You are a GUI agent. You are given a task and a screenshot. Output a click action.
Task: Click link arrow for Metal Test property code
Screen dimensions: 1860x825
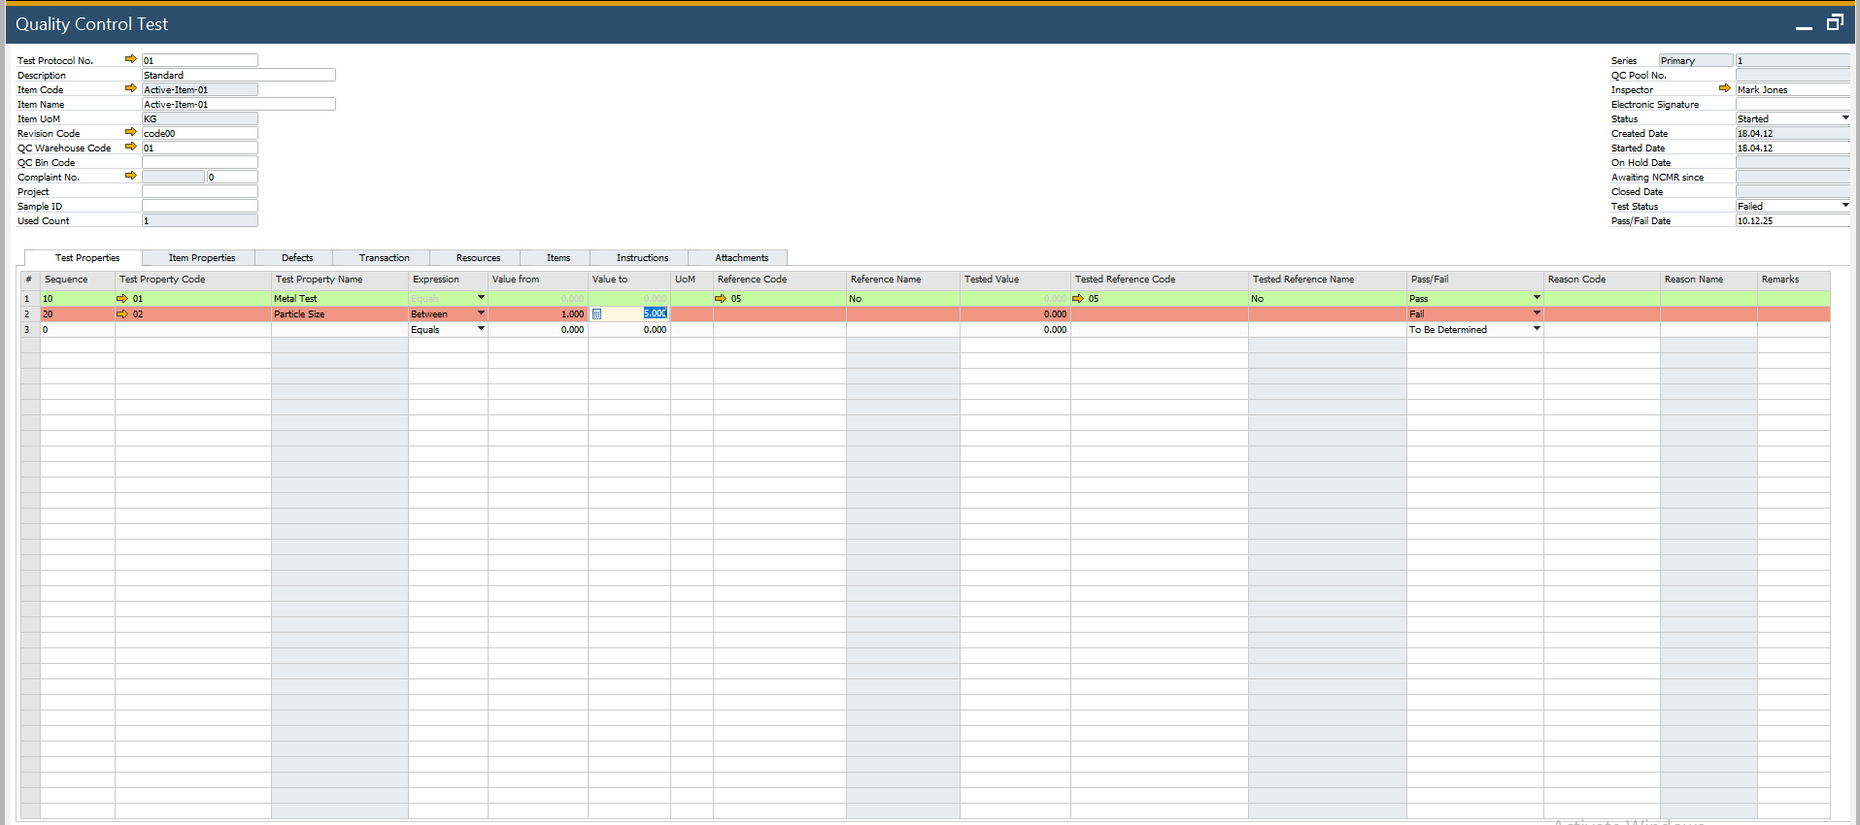(x=122, y=298)
